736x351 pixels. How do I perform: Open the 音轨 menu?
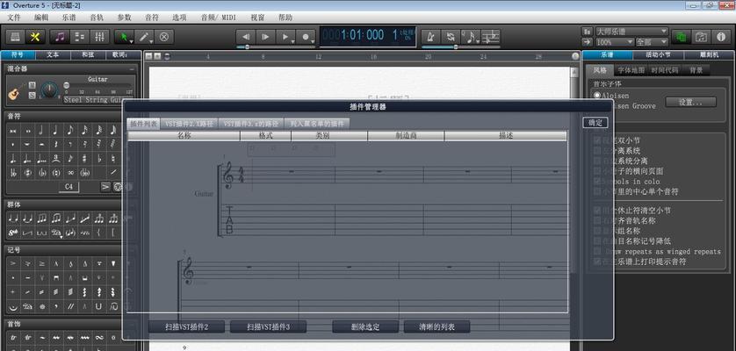[x=97, y=18]
